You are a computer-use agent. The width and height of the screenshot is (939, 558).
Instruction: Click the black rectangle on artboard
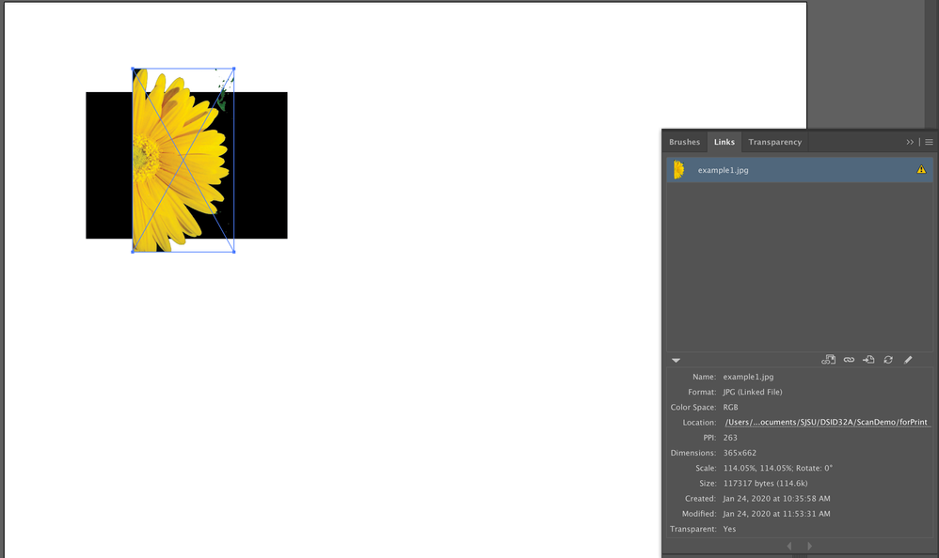pyautogui.click(x=261, y=165)
